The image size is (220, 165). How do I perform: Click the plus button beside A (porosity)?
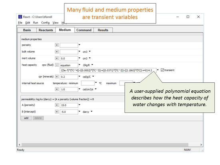(57, 105)
